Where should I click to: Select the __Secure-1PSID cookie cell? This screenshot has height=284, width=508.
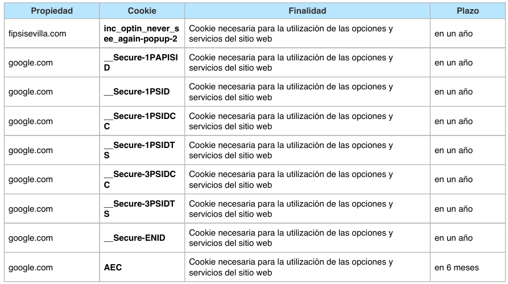pos(137,92)
